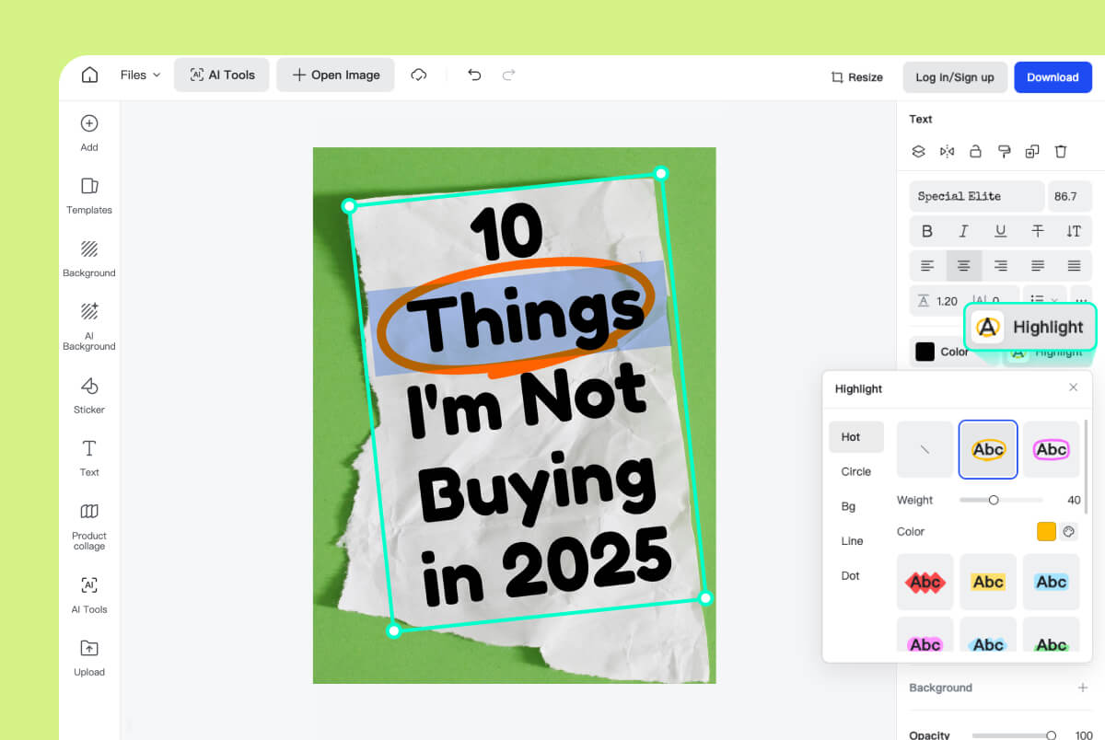The image size is (1105, 740).
Task: Click the black text Color swatch
Action: click(925, 352)
